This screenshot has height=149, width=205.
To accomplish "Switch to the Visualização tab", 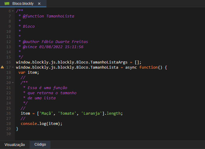I will coord(14,144).
